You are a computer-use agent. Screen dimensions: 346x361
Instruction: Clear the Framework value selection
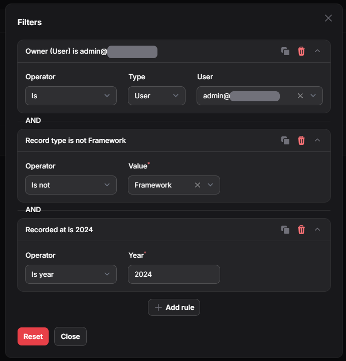(x=198, y=185)
